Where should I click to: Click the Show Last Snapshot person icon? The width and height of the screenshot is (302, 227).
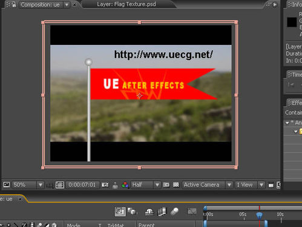coord(115,185)
